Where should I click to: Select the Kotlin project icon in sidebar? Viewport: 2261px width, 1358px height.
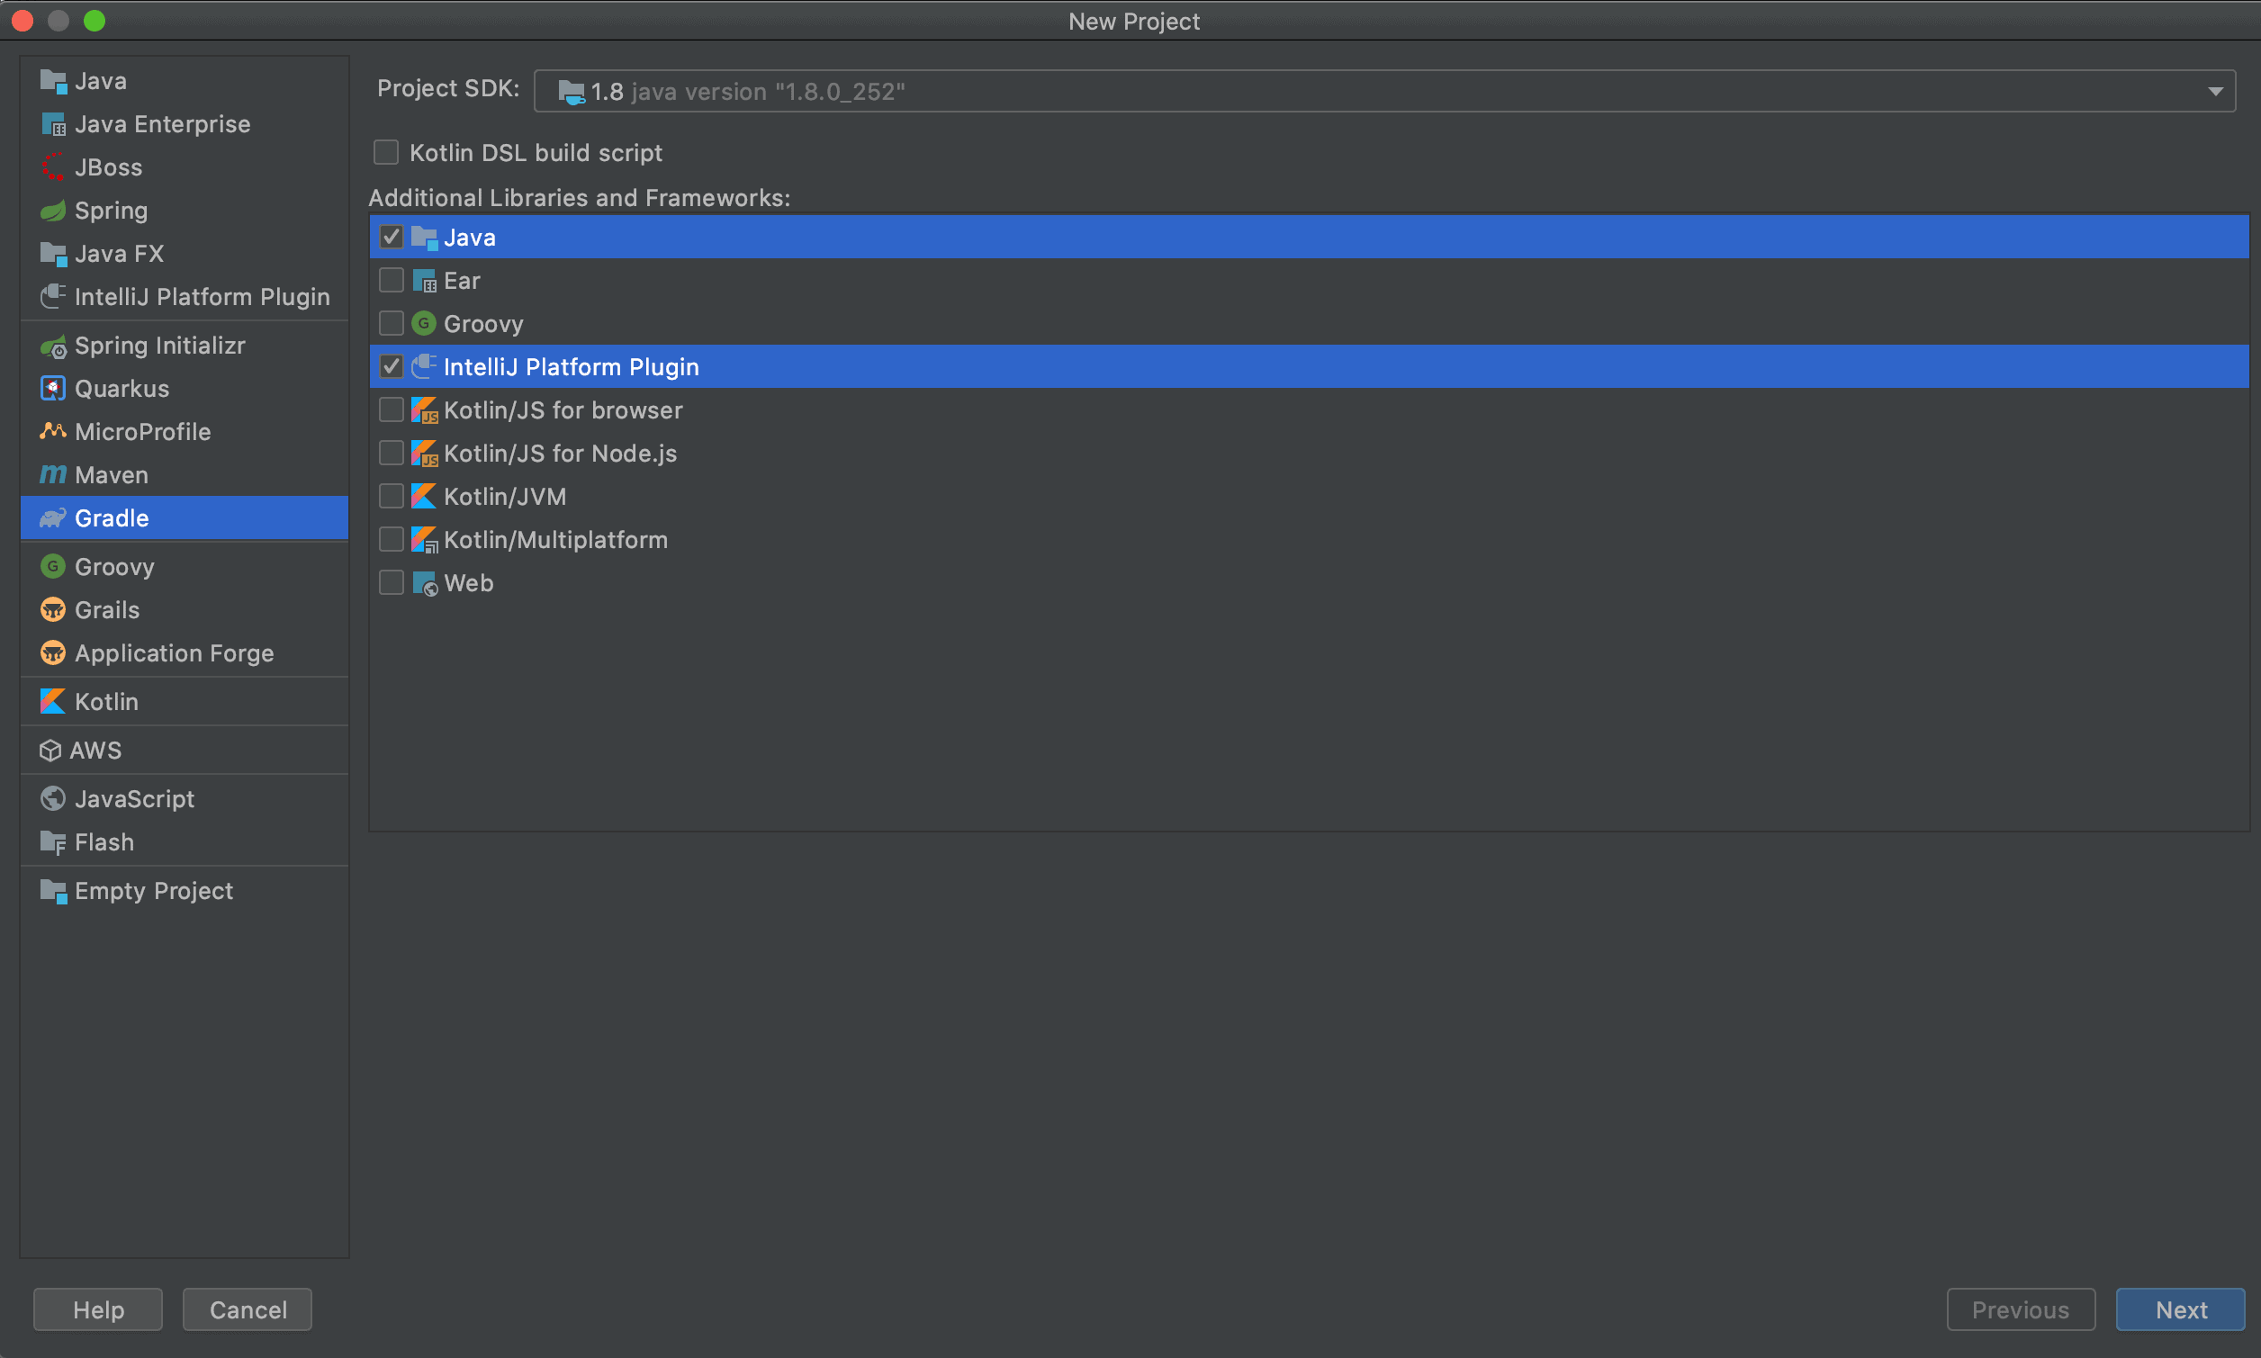[x=52, y=701]
